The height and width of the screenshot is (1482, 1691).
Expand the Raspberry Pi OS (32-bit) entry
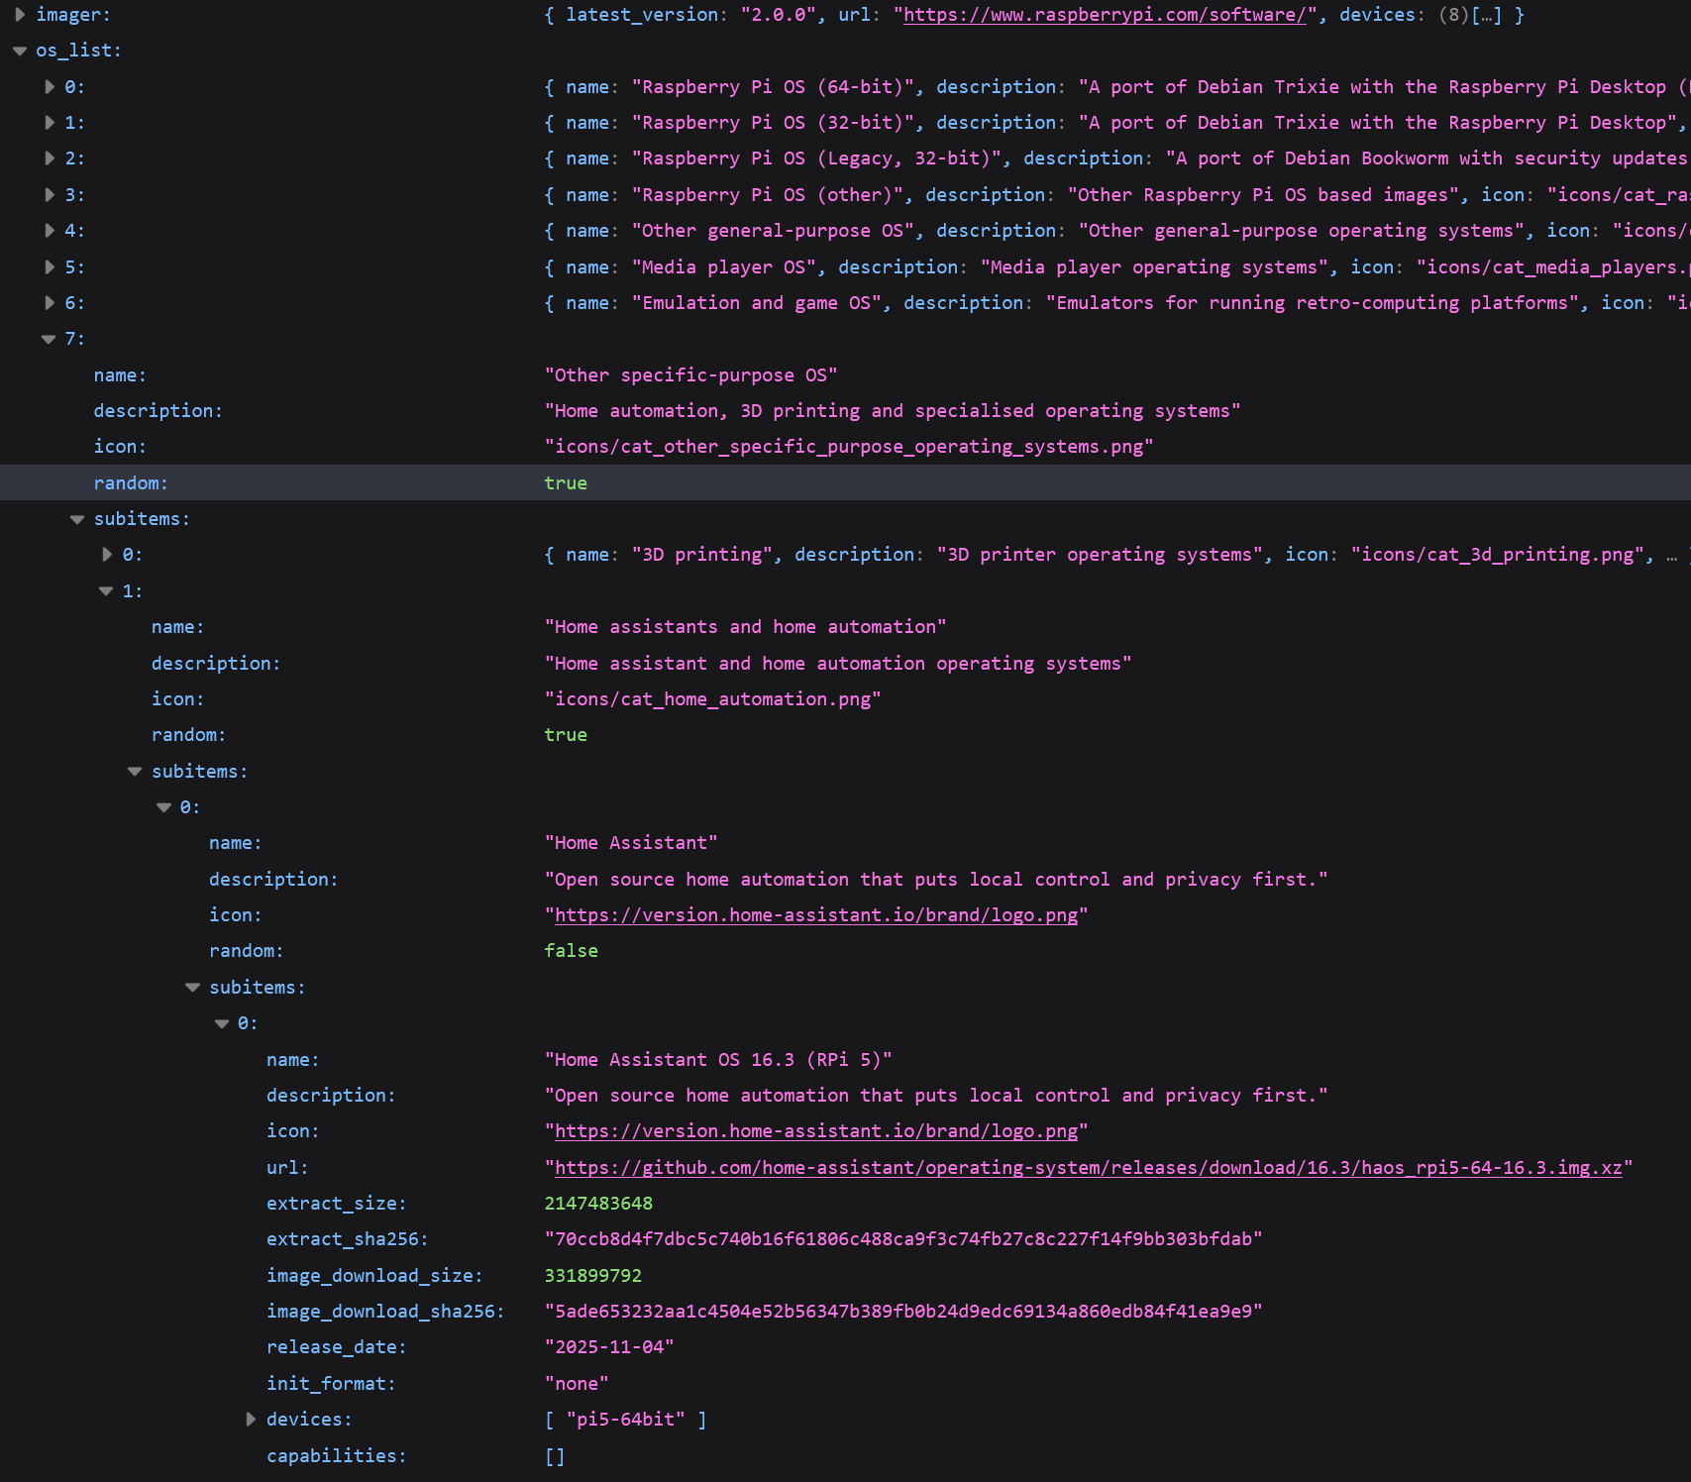click(x=50, y=123)
